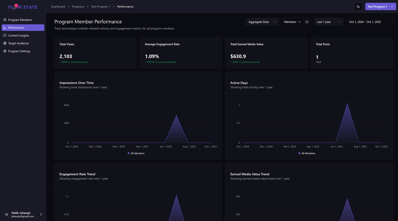Click the Target Audience bullseye icon
Viewport: 398px width, 221px height.
pyautogui.click(x=5, y=43)
